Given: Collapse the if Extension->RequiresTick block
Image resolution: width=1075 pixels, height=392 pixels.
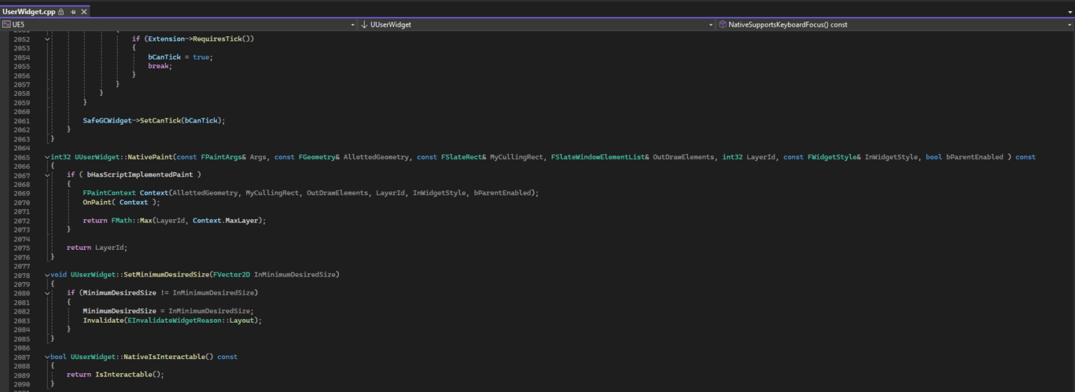Looking at the screenshot, I should [x=48, y=38].
